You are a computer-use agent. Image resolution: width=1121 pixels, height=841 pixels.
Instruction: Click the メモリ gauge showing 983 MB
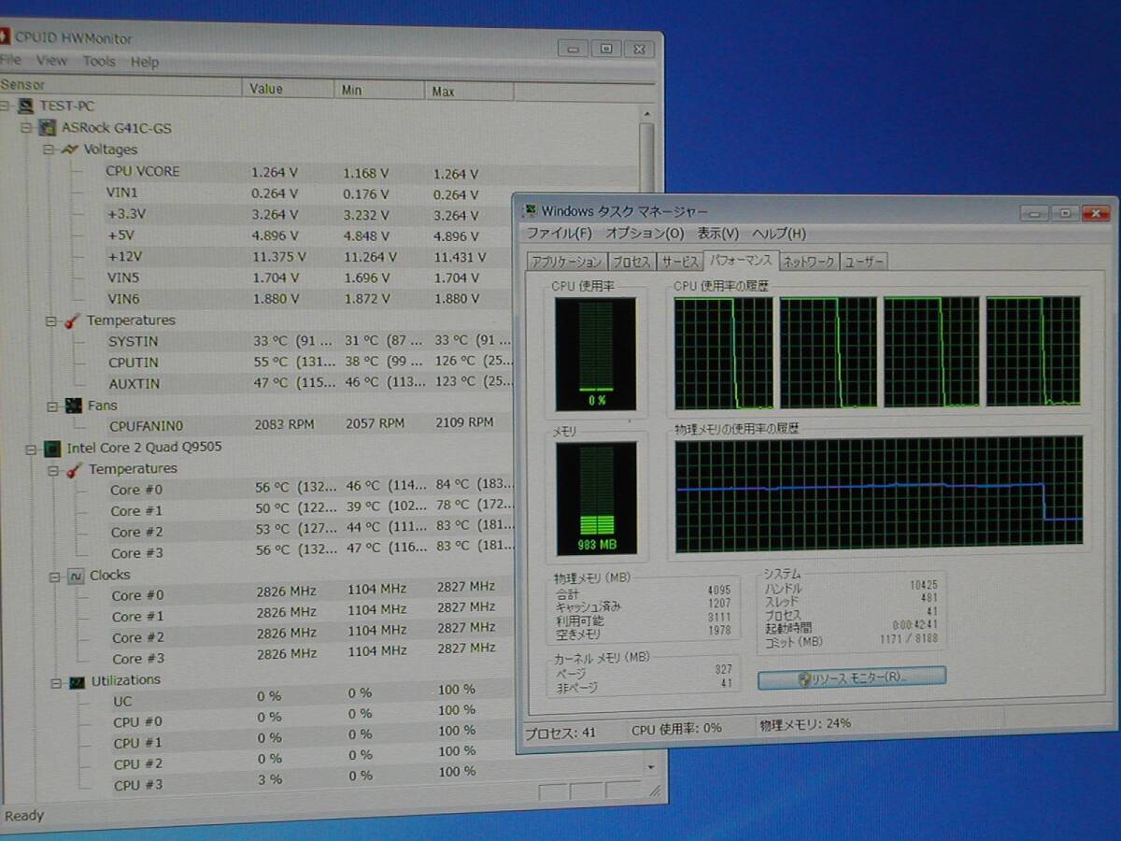[x=596, y=498]
